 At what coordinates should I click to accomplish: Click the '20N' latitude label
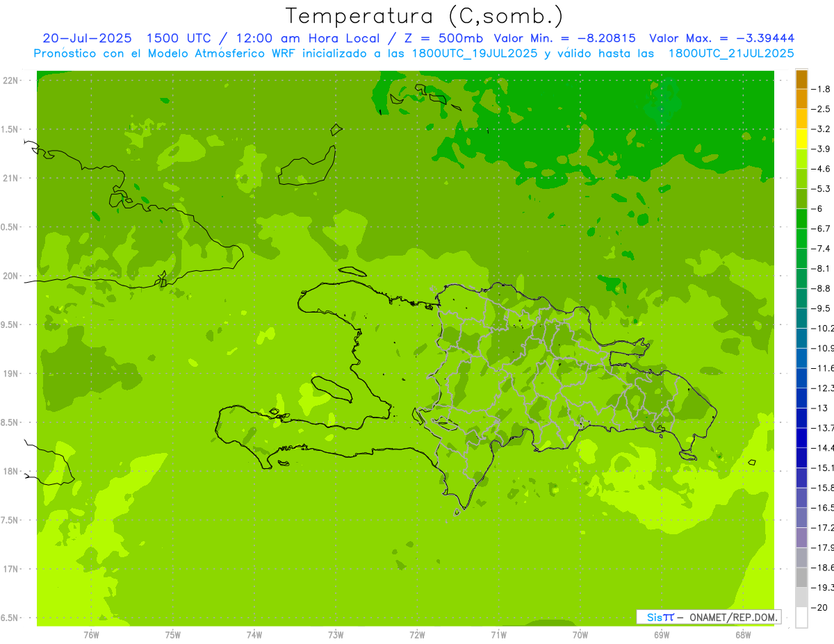pos(10,276)
